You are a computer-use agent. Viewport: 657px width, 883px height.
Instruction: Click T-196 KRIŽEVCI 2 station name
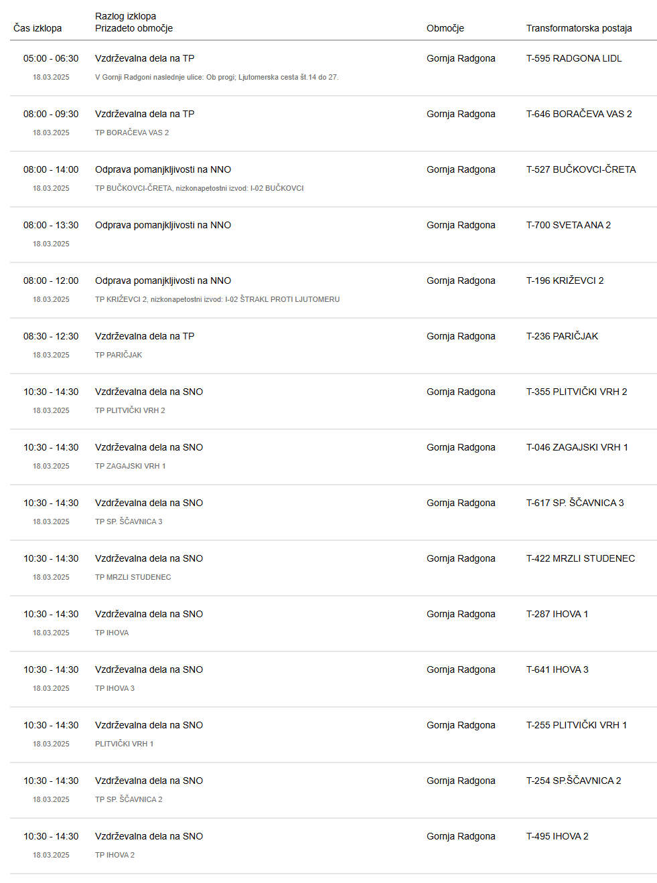click(x=565, y=280)
